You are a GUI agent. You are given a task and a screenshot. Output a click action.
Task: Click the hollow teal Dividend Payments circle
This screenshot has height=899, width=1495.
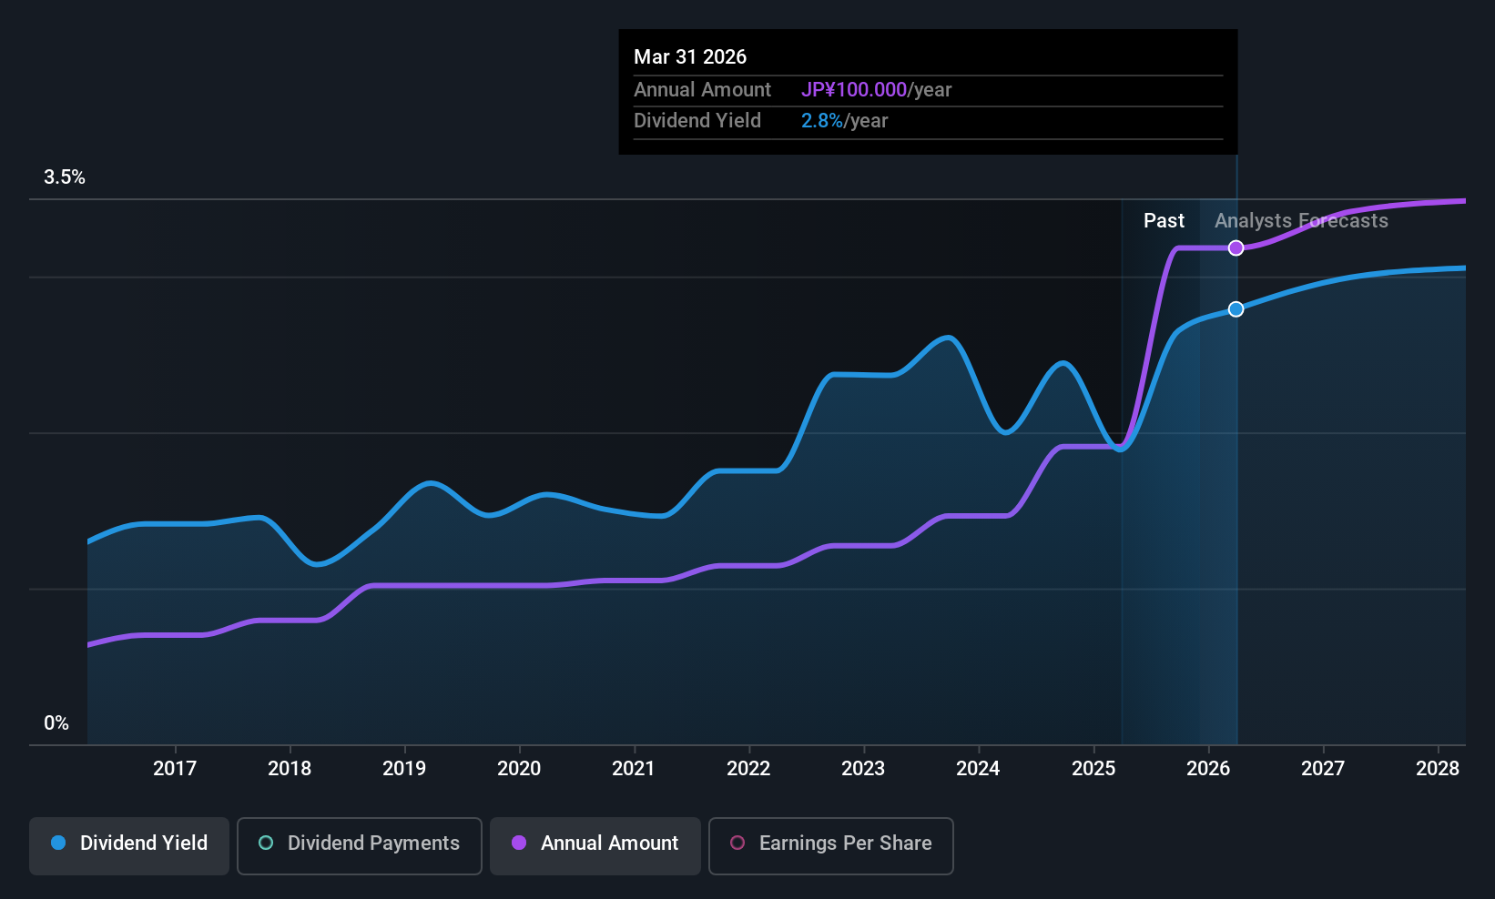[x=266, y=843]
